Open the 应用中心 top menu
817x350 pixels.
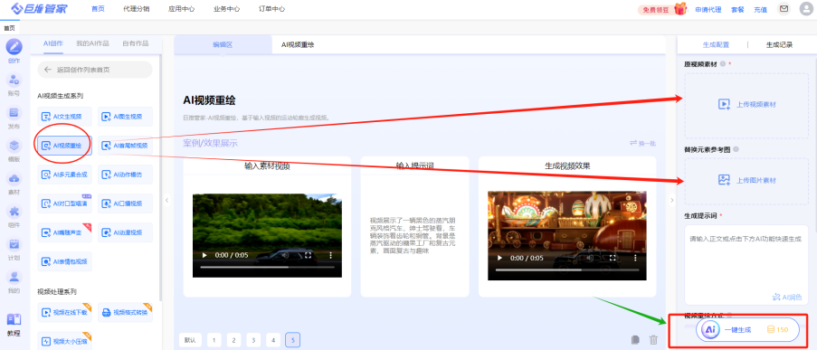(x=181, y=9)
